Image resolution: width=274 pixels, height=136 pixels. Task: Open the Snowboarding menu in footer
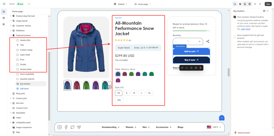point(111,127)
